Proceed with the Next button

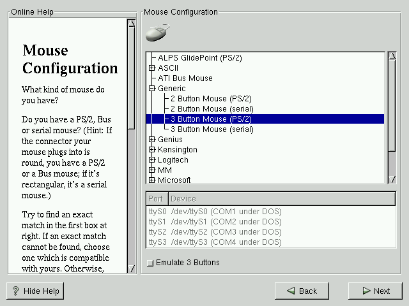[374, 291]
